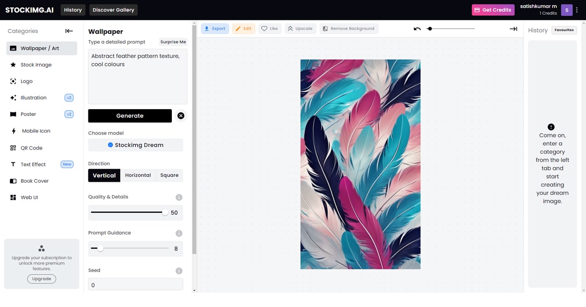Image resolution: width=586 pixels, height=307 pixels.
Task: Clear the prompt with X icon
Action: coord(181,115)
